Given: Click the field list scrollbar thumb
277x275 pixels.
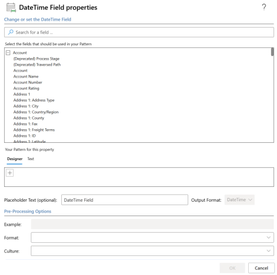Looking at the screenshot, I should [x=272, y=52].
